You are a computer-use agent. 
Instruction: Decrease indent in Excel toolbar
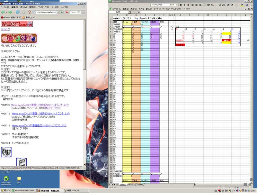[228, 5]
